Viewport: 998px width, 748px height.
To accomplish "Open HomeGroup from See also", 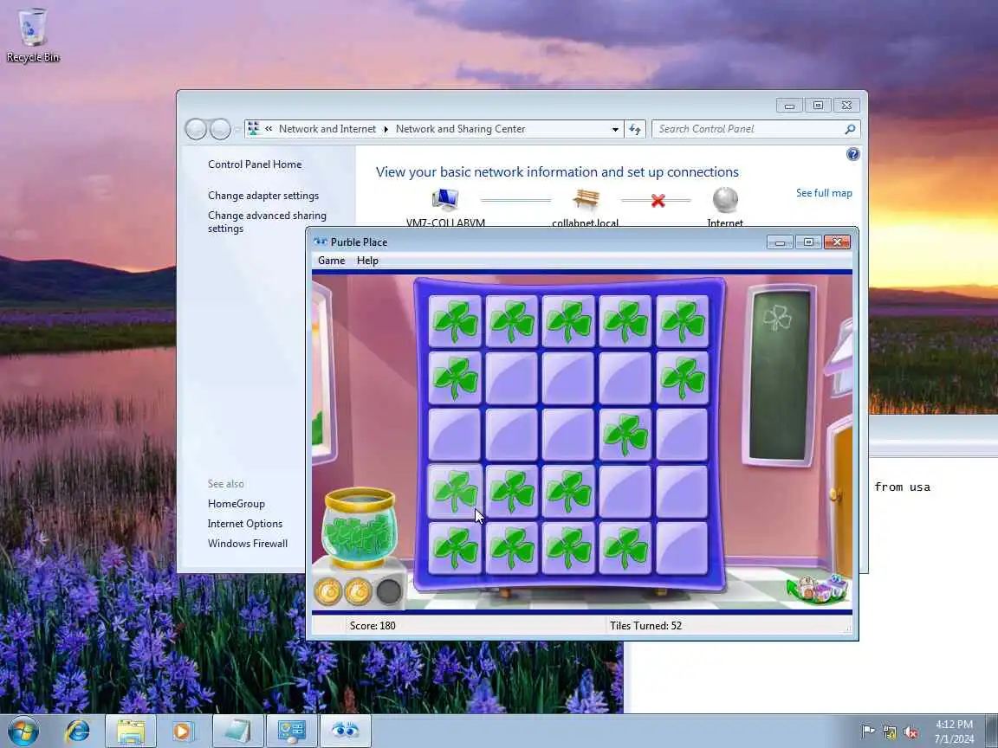I will click(x=237, y=504).
